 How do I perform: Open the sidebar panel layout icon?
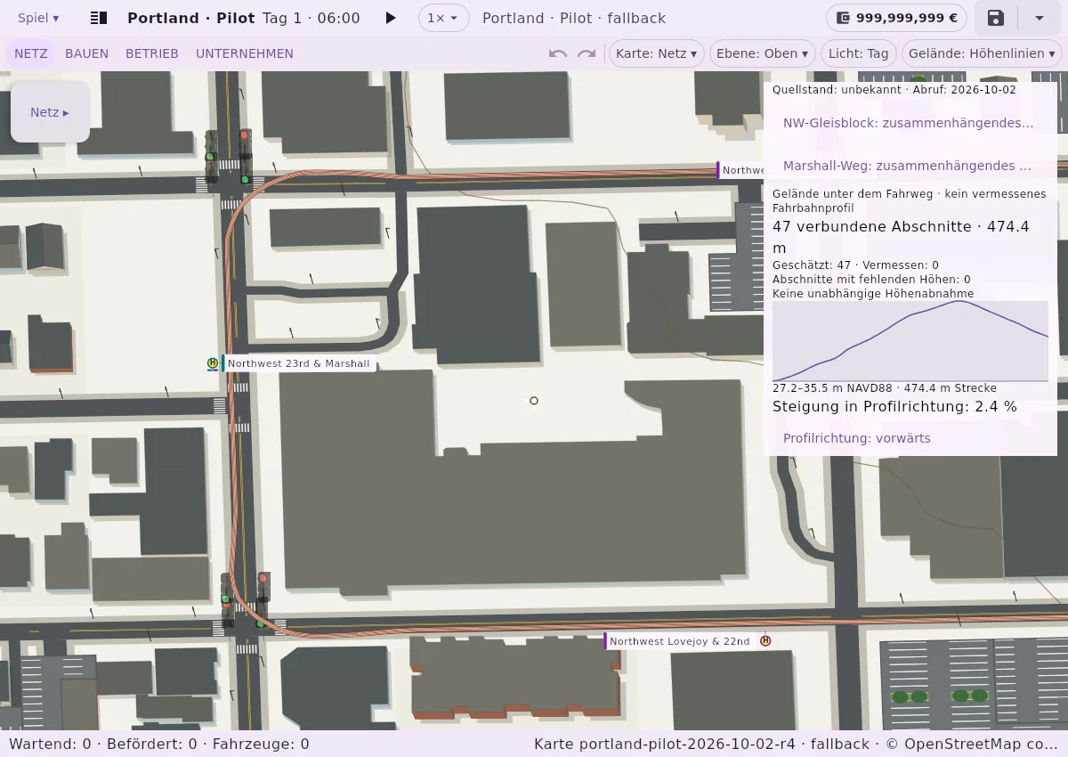tap(99, 18)
